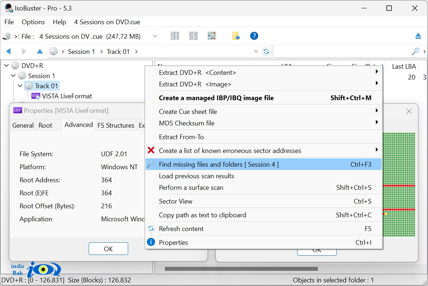This screenshot has height=286, width=428.
Task: Expand the breadcrumb path history dropdown
Action: click(256, 51)
